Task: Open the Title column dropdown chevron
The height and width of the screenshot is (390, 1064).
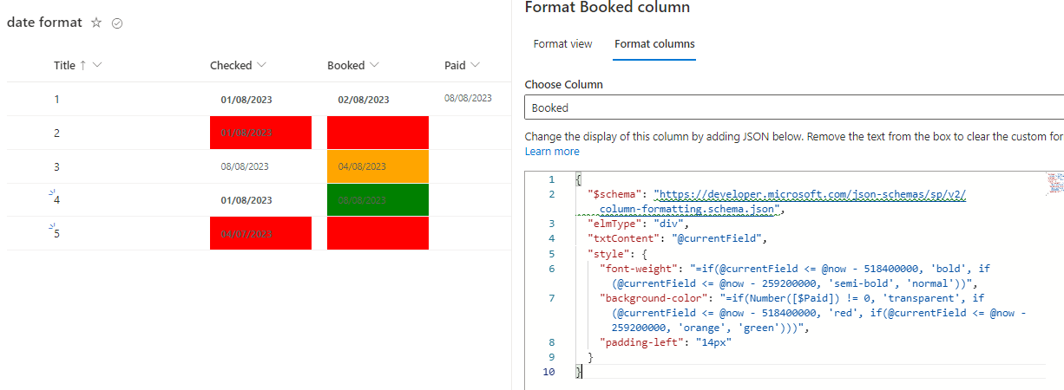Action: click(x=97, y=65)
